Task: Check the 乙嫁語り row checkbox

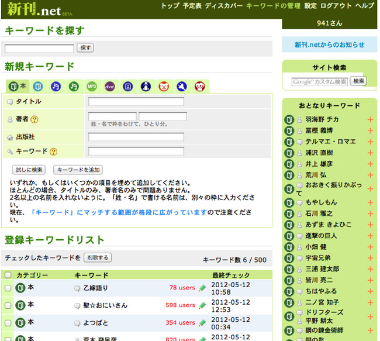Action: [x=8, y=288]
